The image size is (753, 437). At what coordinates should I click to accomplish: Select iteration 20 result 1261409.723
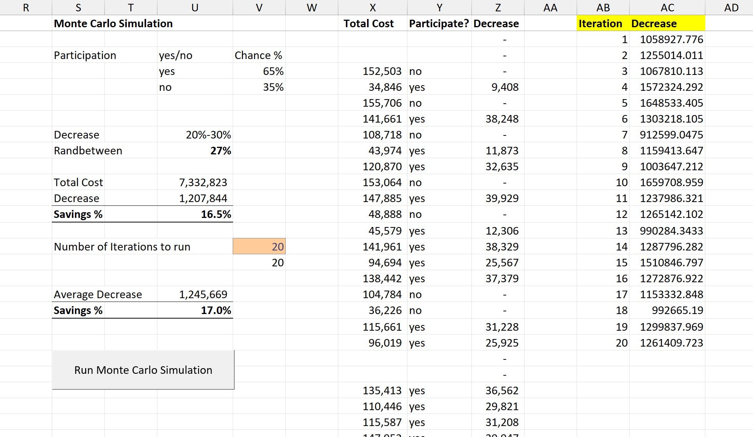click(667, 343)
